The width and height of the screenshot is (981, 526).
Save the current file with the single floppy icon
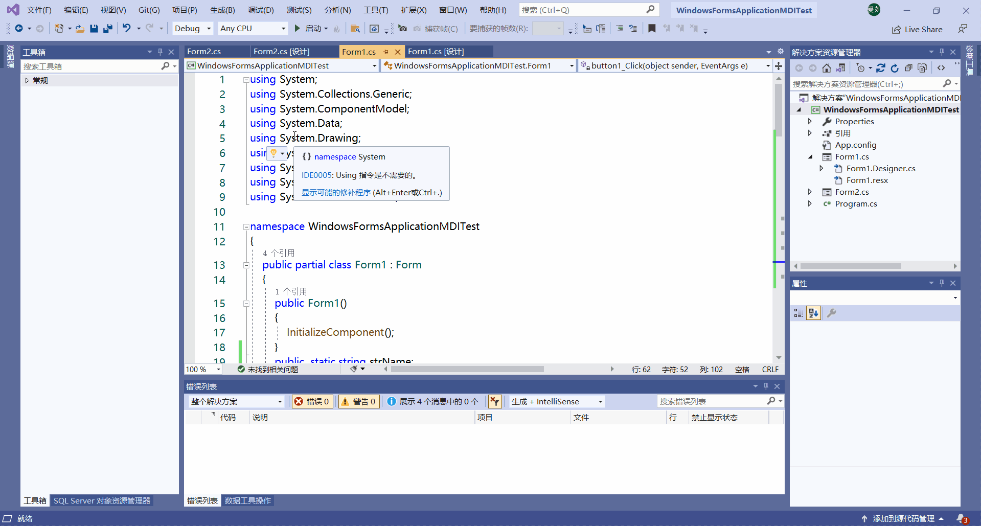(94, 29)
